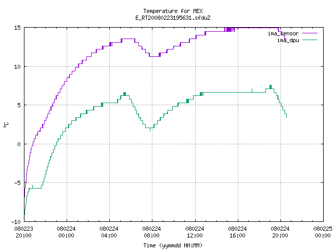Click the x-axis label 080224 00:00
This screenshot has height=250, width=333.
pos(66,232)
